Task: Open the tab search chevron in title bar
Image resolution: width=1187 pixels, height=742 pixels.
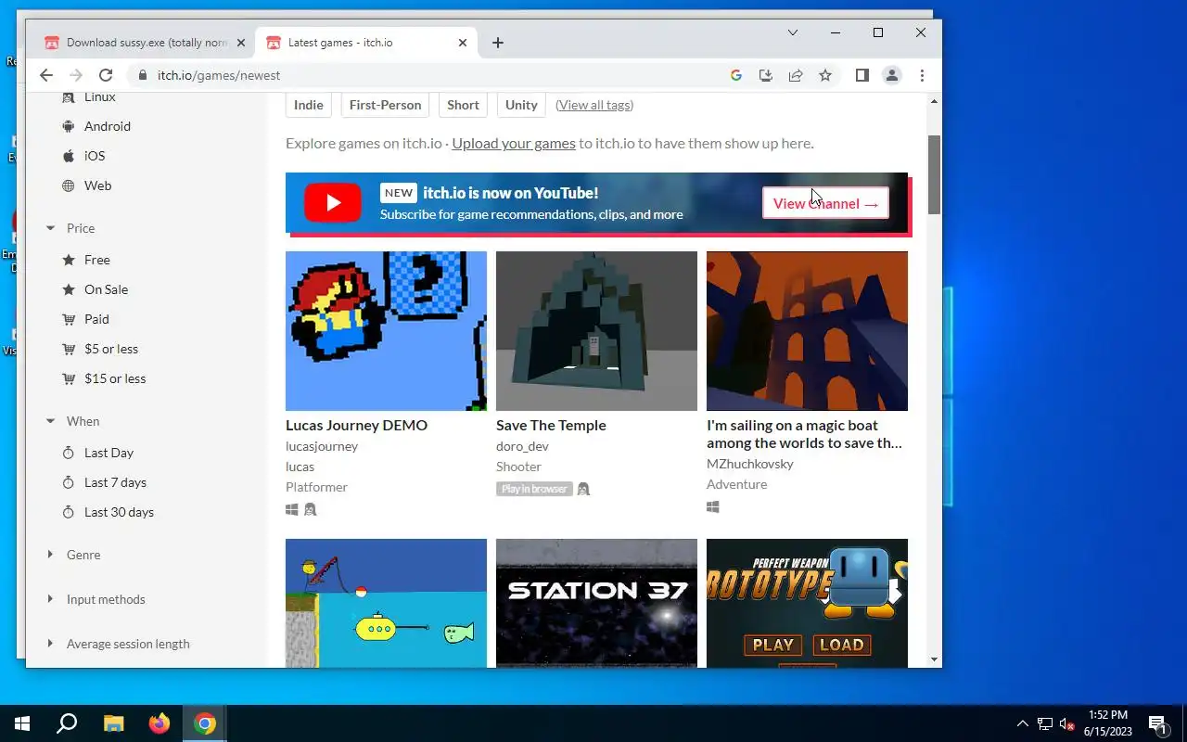Action: pos(793,32)
